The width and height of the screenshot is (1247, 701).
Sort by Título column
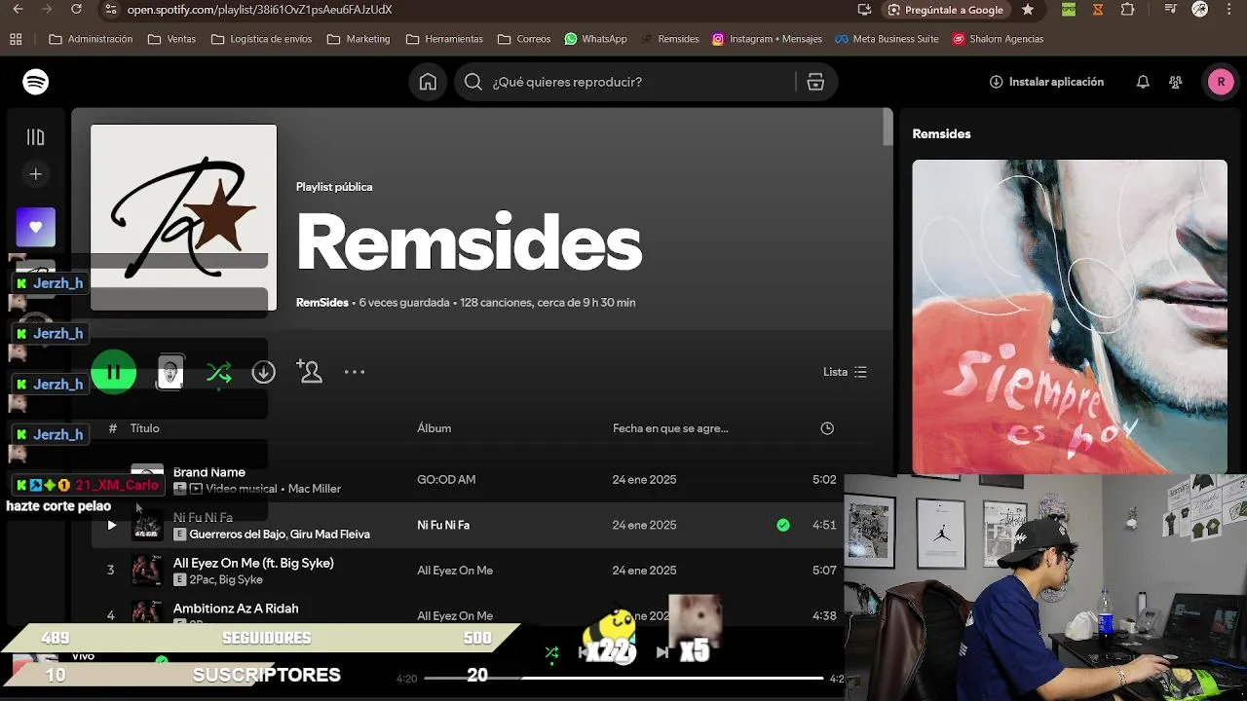145,428
